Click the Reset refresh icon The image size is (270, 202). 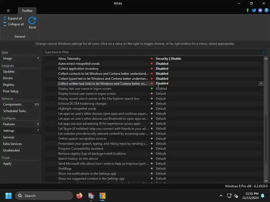32,21
